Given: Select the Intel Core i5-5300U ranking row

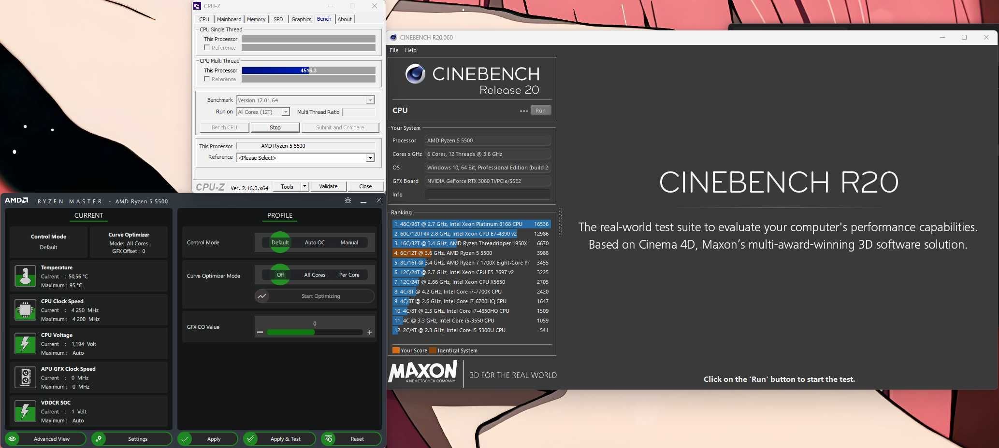Looking at the screenshot, I should tap(471, 330).
